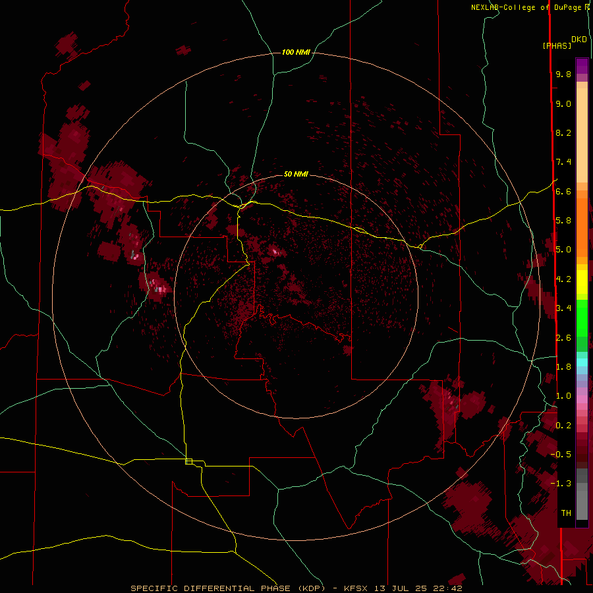Click the 8.2 value on color scale

[563, 132]
